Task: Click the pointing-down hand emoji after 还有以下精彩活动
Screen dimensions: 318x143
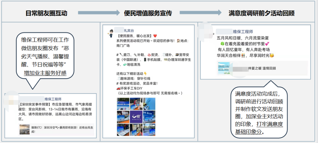Action: (145, 74)
